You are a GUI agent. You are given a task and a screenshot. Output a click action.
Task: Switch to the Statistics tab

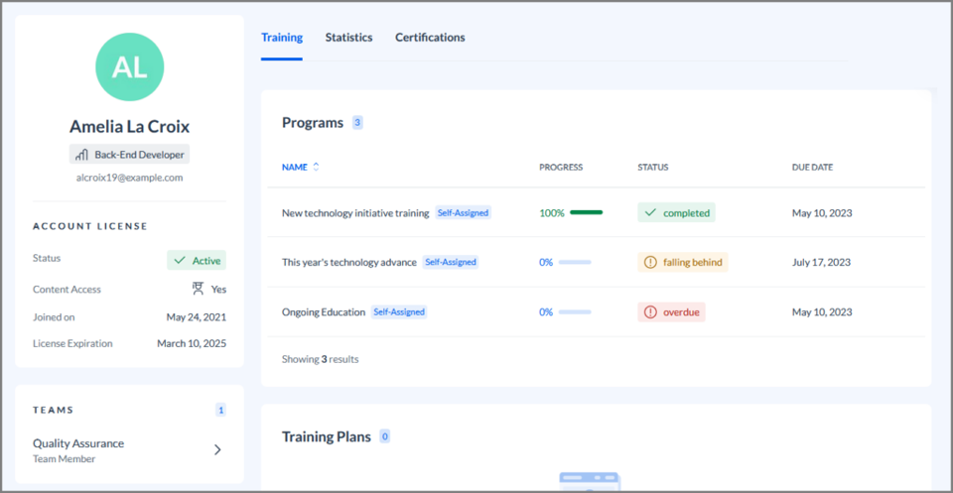point(348,37)
